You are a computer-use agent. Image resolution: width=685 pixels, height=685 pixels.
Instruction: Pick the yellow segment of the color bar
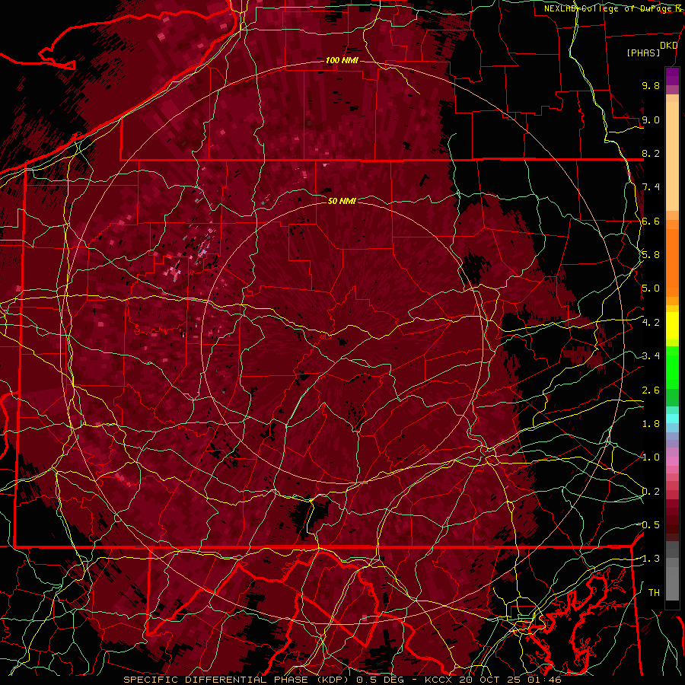point(672,326)
